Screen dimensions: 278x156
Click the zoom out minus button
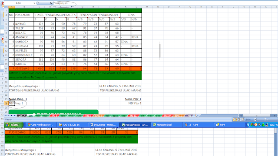pos(255,120)
